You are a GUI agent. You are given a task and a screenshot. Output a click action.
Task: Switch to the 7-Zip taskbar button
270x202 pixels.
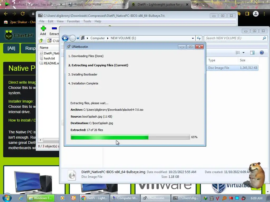[x=186, y=198]
